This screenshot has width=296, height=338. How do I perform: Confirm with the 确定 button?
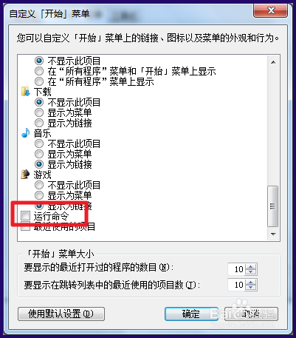pyautogui.click(x=191, y=314)
